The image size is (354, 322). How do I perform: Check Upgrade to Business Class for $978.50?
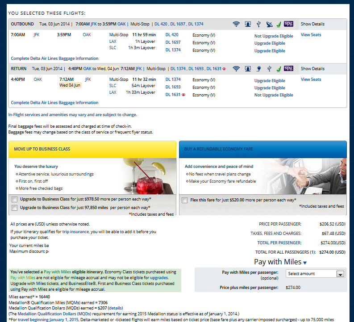[x=15, y=199]
